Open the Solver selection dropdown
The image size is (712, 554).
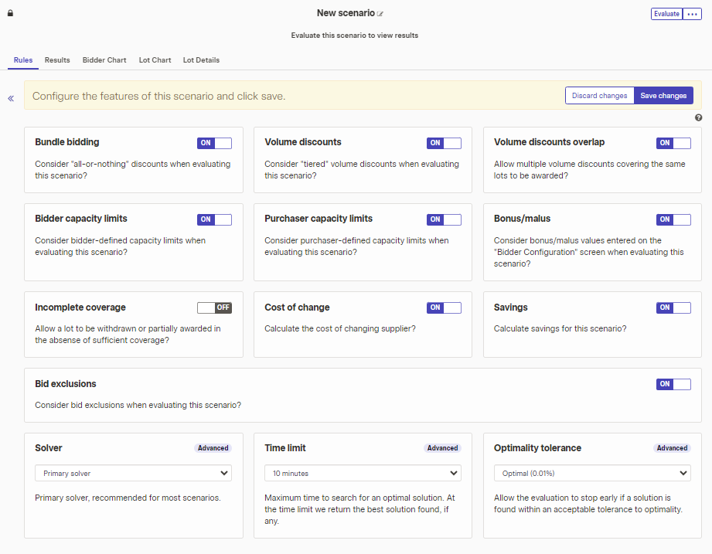[132, 473]
